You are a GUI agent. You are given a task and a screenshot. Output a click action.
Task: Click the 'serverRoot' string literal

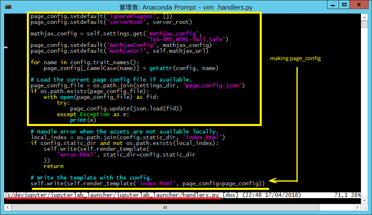pyautogui.click(x=126, y=22)
